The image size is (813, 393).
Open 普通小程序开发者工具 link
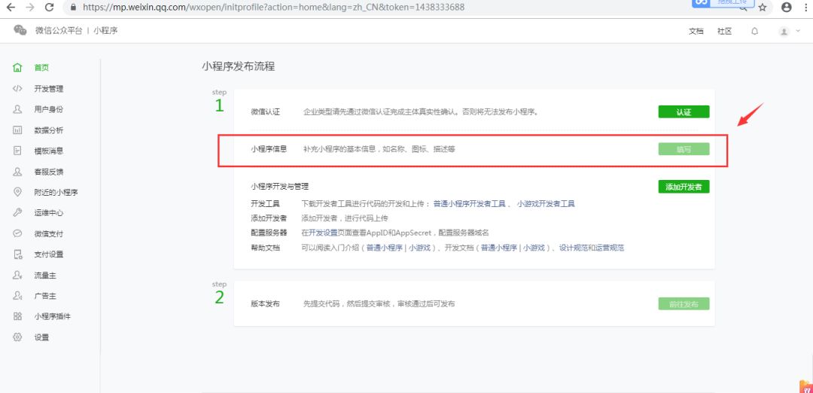pos(469,204)
